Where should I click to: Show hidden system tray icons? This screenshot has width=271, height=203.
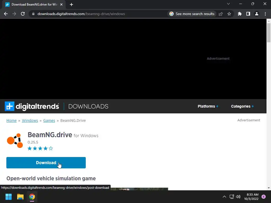point(224,197)
